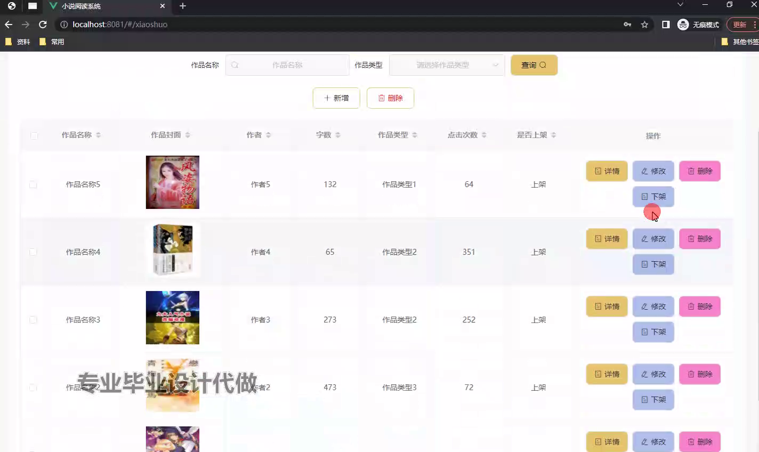Image resolution: width=759 pixels, height=452 pixels.
Task: Open 详情 details for 作品名称4
Action: click(607, 239)
